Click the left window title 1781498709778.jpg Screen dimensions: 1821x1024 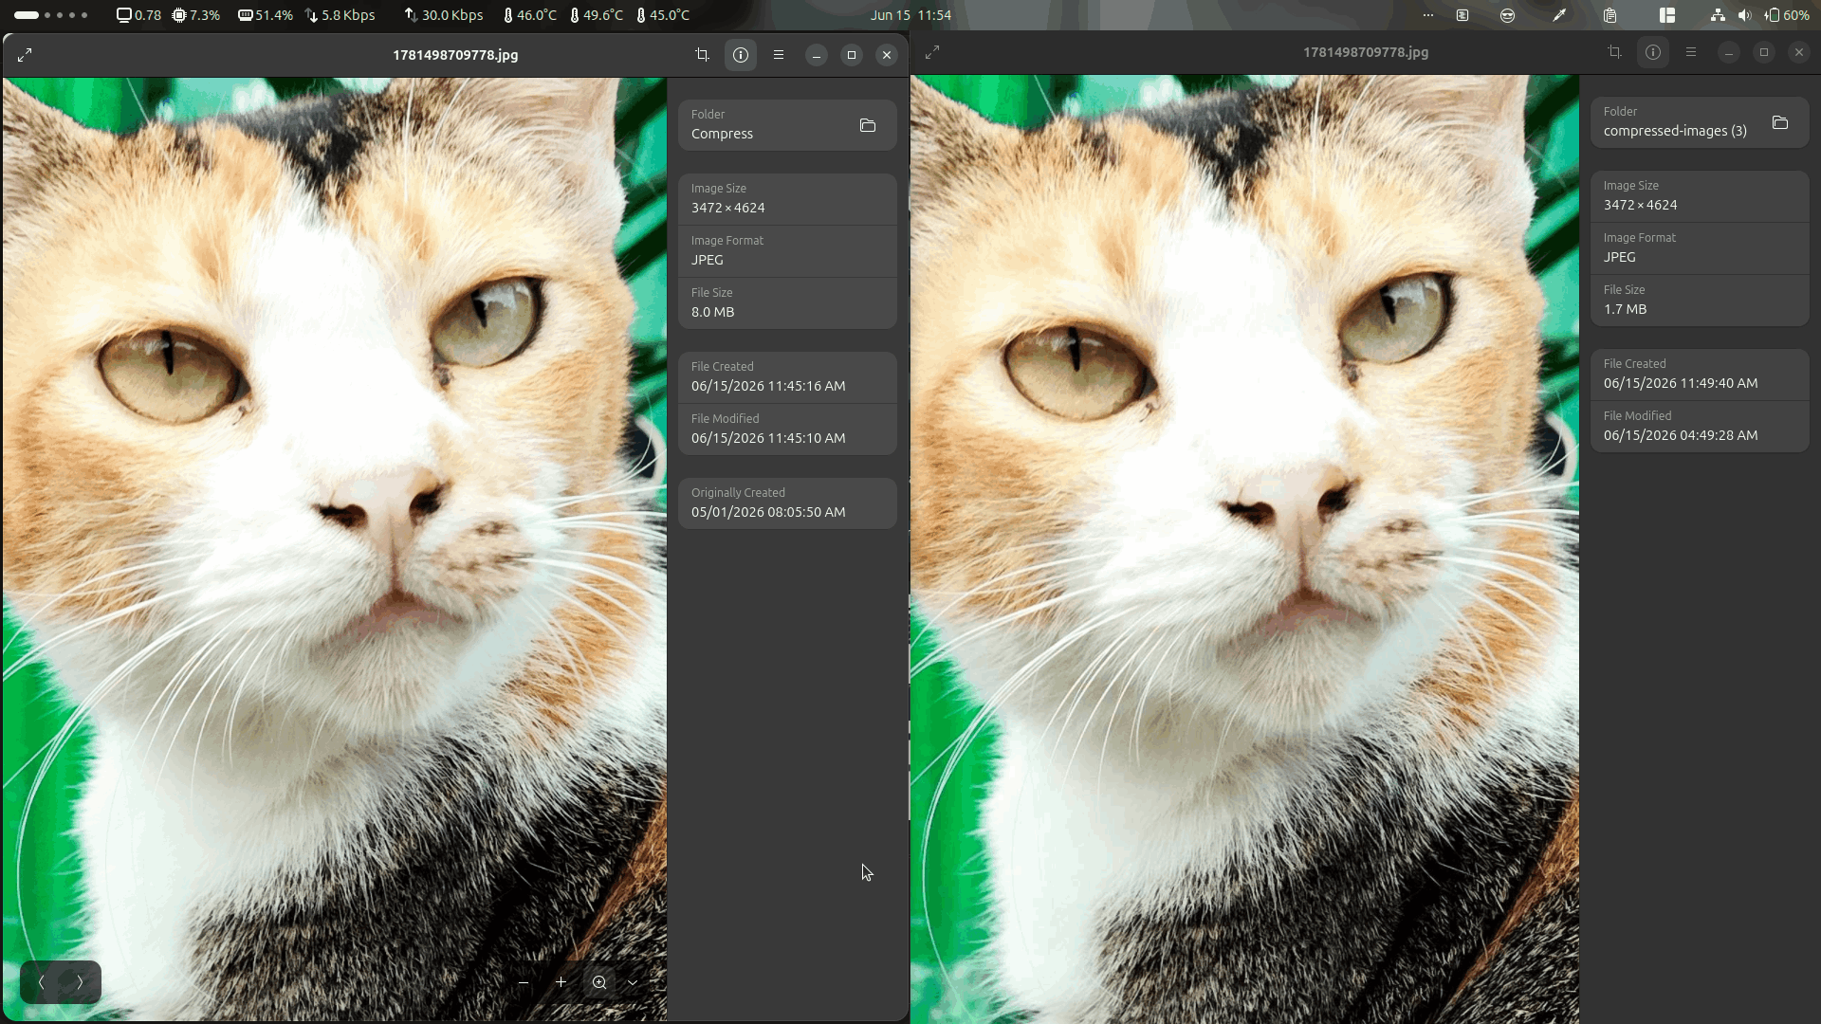tap(455, 55)
